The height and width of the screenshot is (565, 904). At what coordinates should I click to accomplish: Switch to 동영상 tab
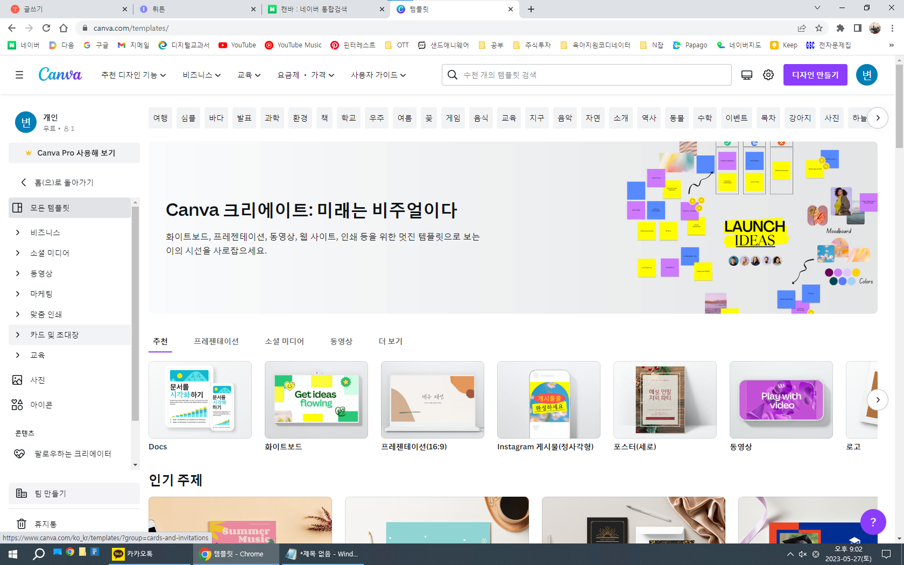(x=341, y=341)
